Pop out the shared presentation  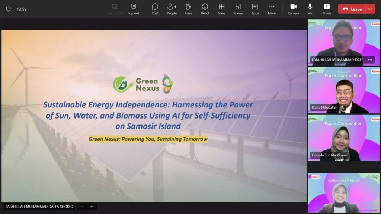click(x=133, y=9)
